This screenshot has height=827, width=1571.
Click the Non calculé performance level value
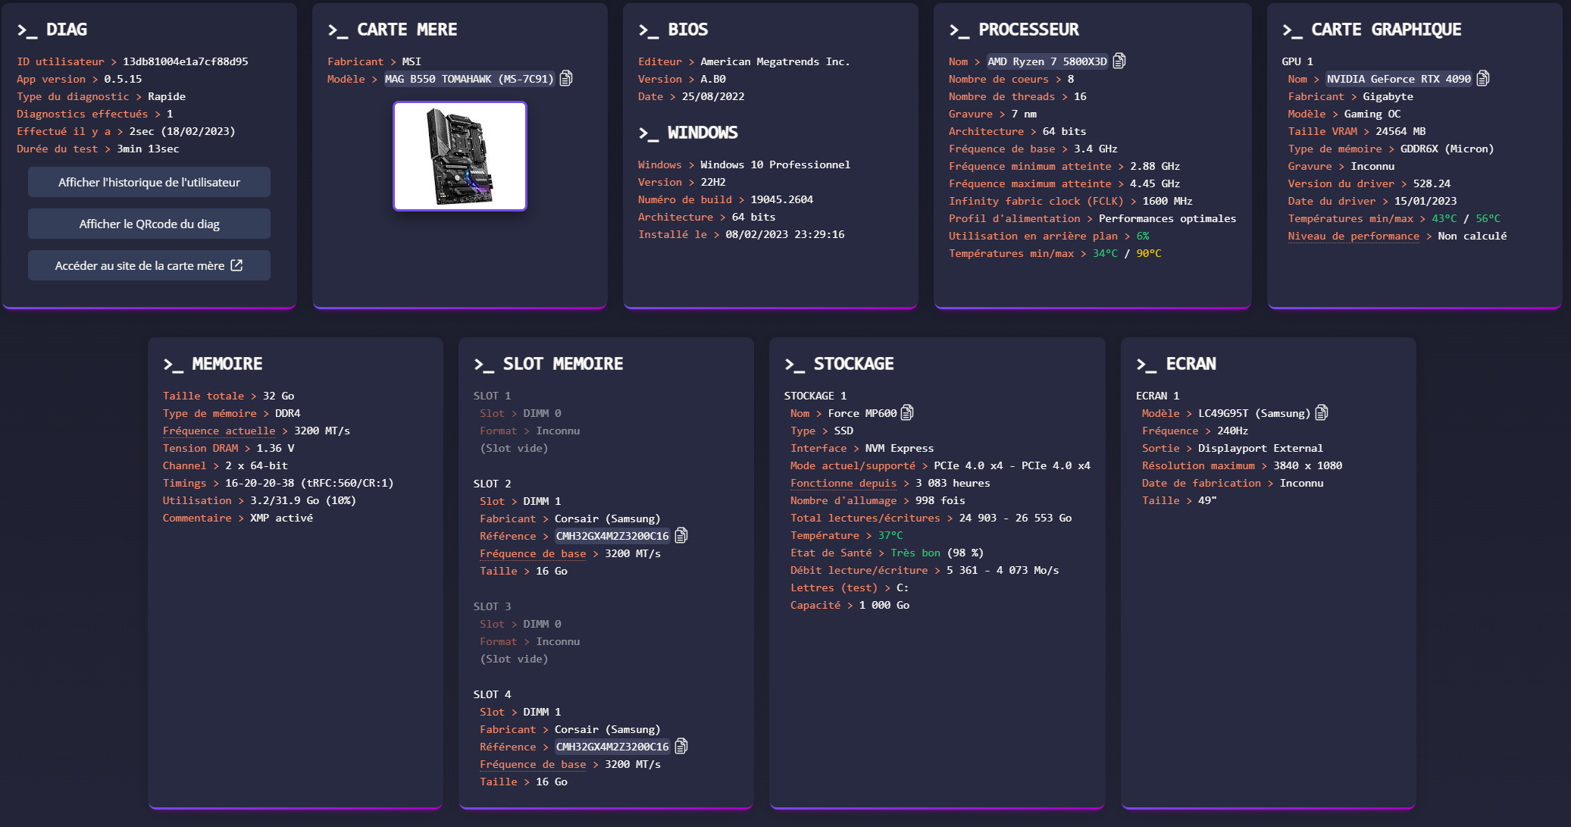(x=1472, y=236)
